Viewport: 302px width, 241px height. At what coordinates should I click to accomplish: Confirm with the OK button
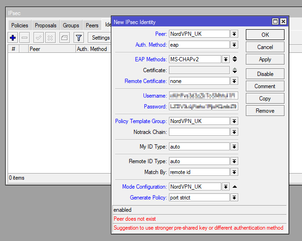(265, 34)
